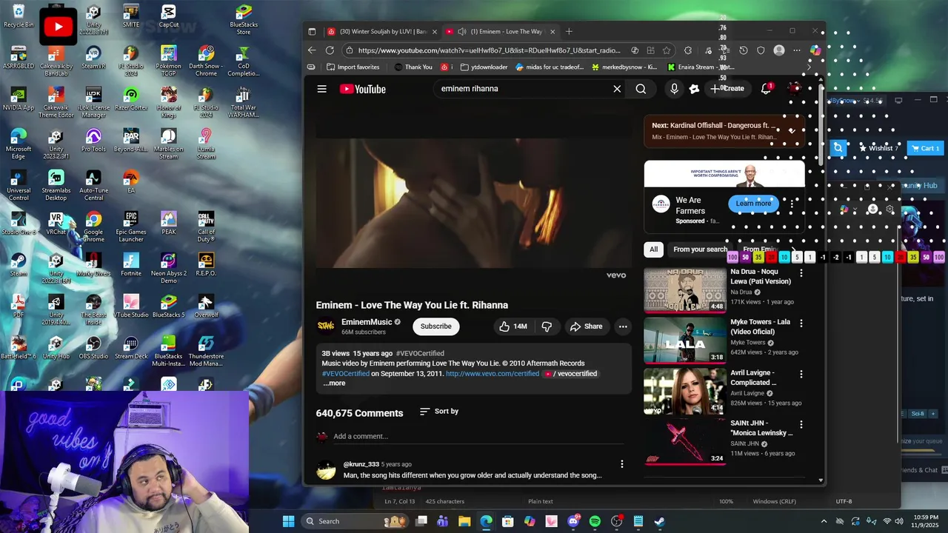
Task: Play Avril Lavigne Complicated thumbnail
Action: pyautogui.click(x=684, y=392)
